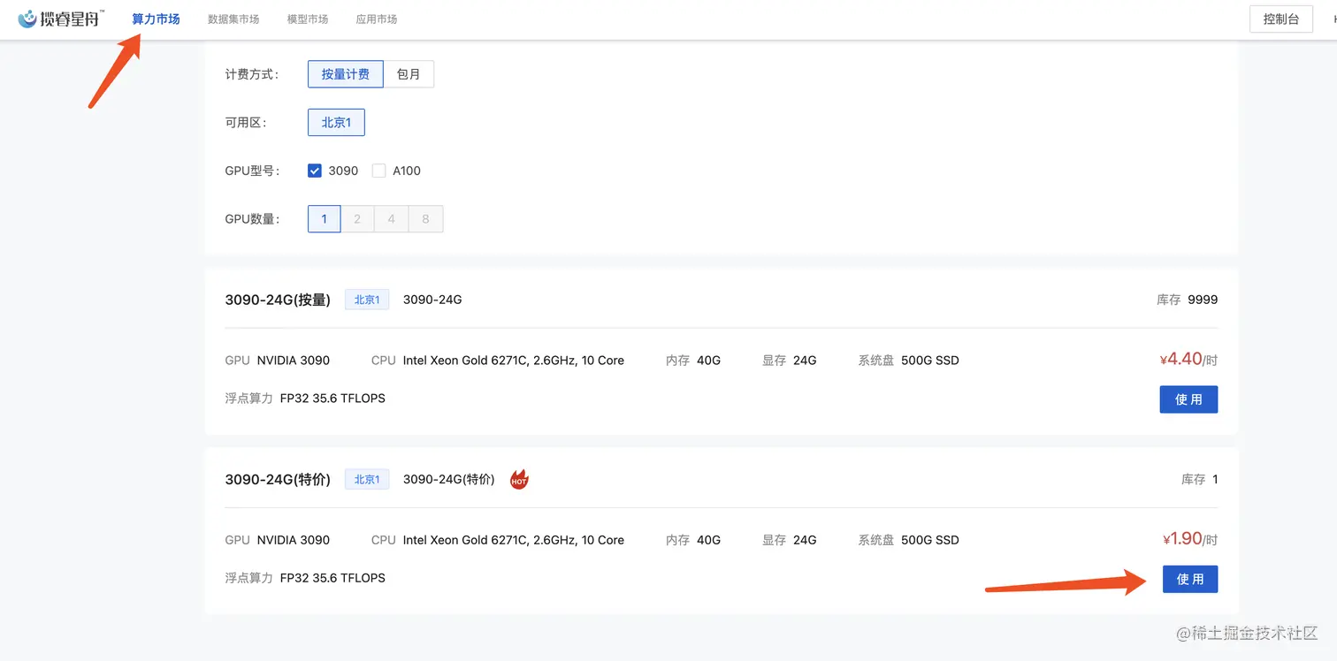This screenshot has width=1337, height=661.
Task: Click the HOT flame badge icon
Action: pyautogui.click(x=519, y=480)
